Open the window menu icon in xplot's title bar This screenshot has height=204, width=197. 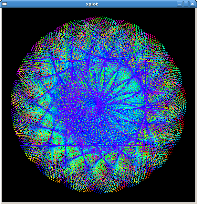pos(5,4)
